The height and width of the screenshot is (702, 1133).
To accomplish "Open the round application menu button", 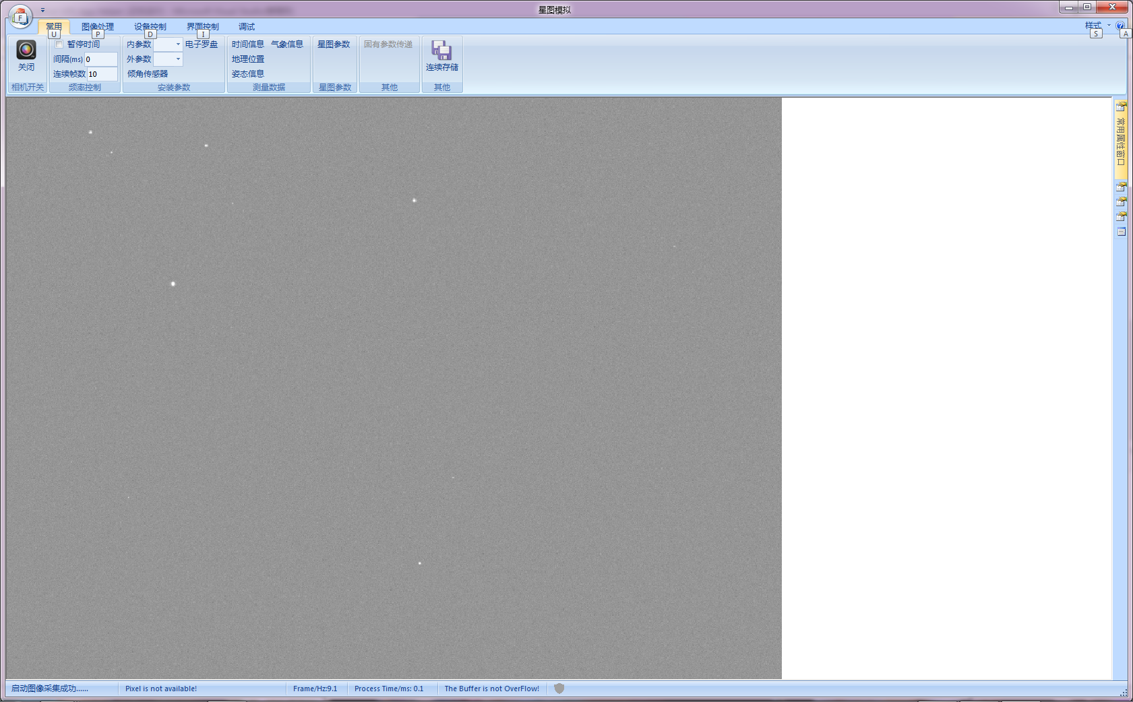I will tap(20, 17).
